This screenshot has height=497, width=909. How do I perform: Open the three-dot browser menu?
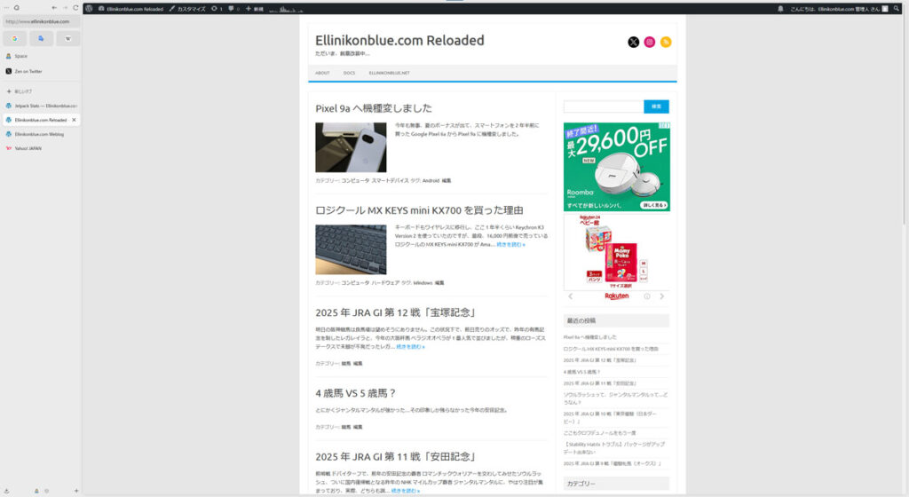(x=6, y=7)
